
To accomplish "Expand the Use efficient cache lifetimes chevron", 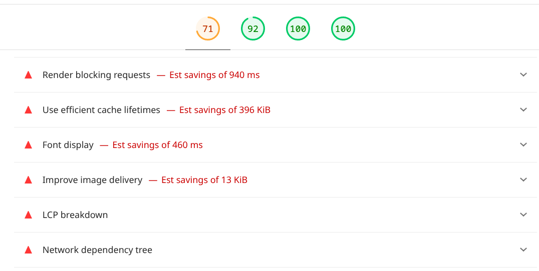I will tap(523, 109).
